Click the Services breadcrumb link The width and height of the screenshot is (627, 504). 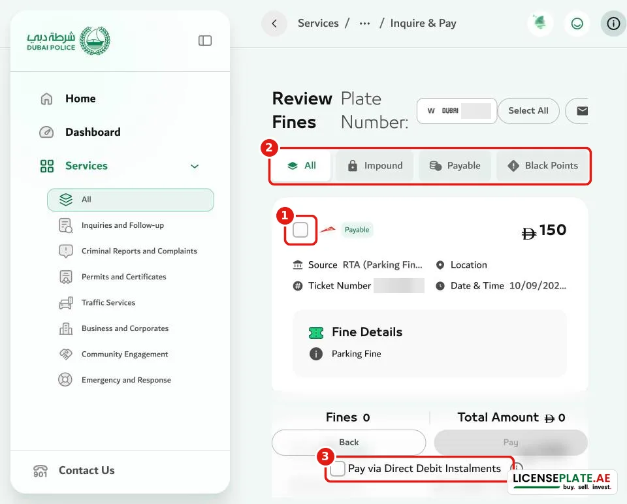318,24
